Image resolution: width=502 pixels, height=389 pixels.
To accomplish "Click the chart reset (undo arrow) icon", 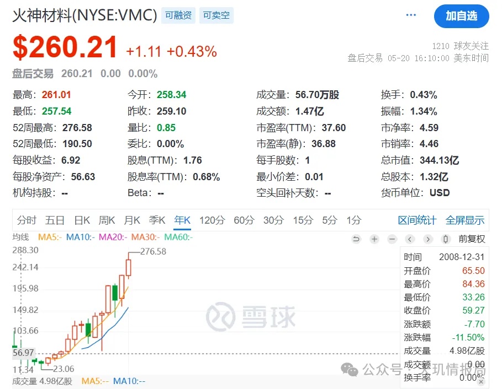I will [356, 239].
